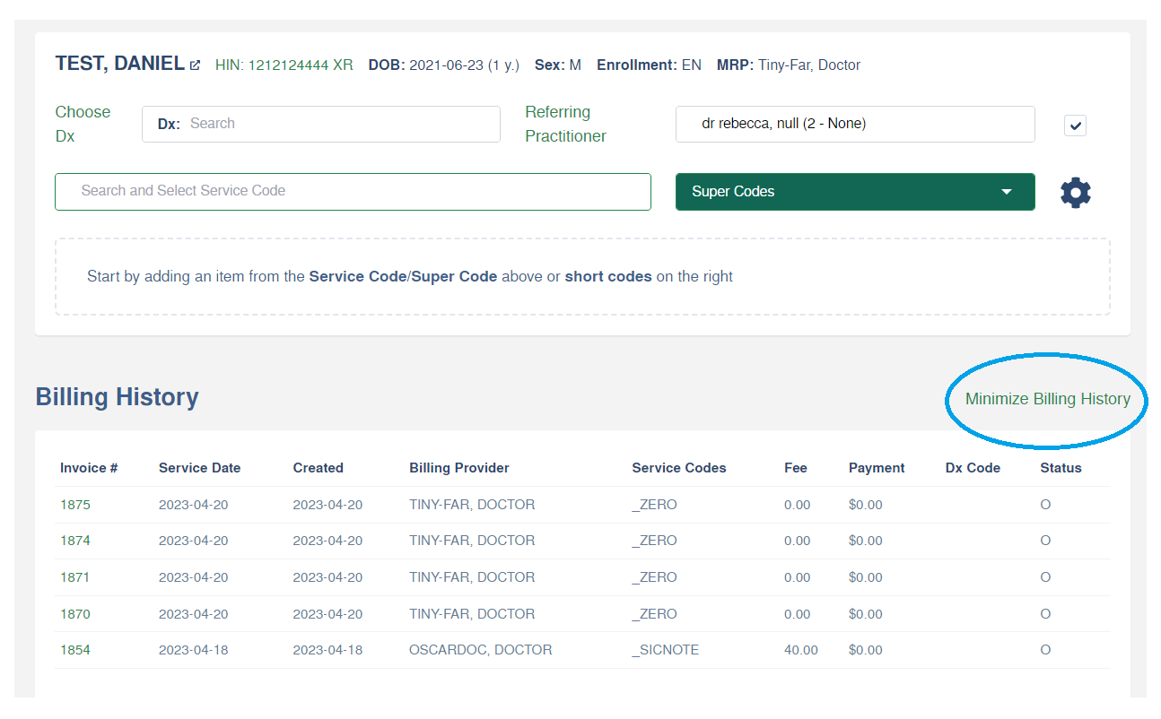
Task: Click Minimize Billing History link
Action: pos(1047,399)
